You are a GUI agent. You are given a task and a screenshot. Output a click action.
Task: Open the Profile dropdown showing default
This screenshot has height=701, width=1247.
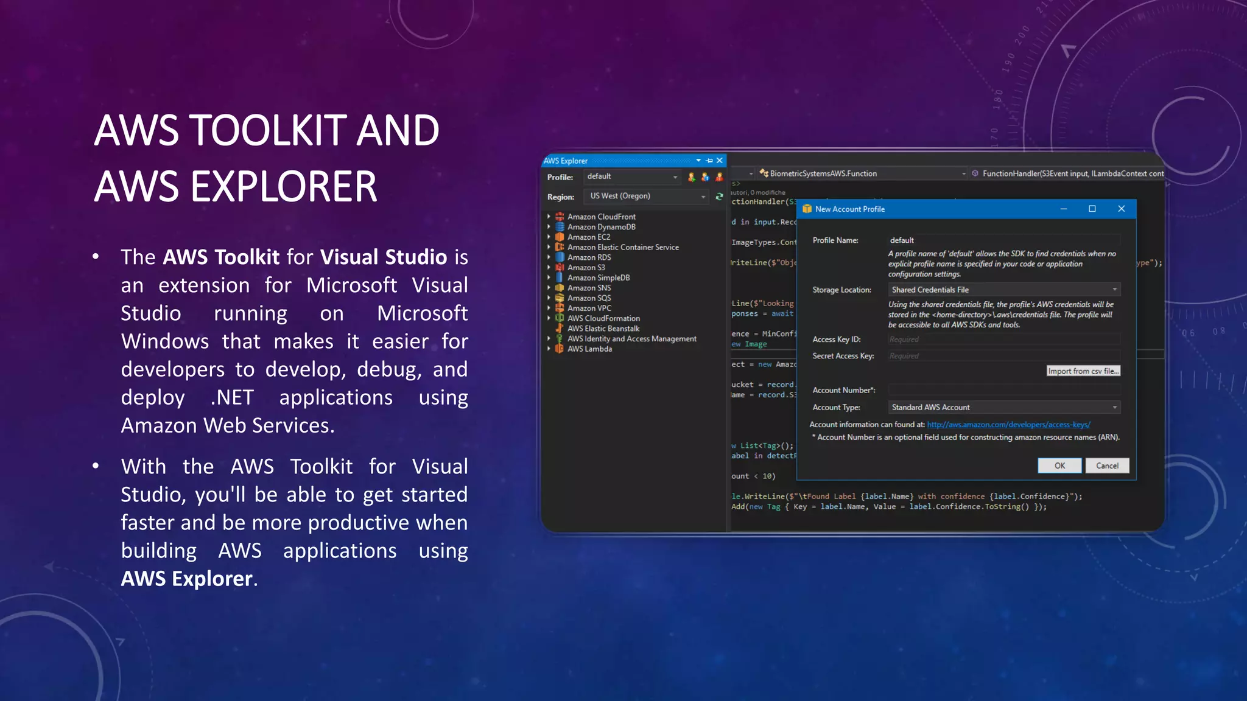point(632,176)
